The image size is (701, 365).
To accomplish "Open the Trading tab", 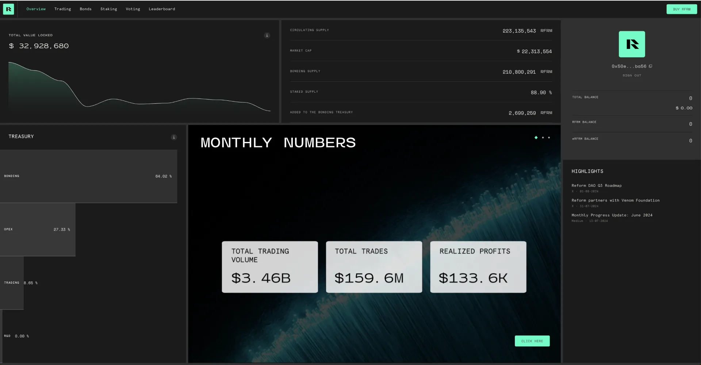I will [x=63, y=9].
